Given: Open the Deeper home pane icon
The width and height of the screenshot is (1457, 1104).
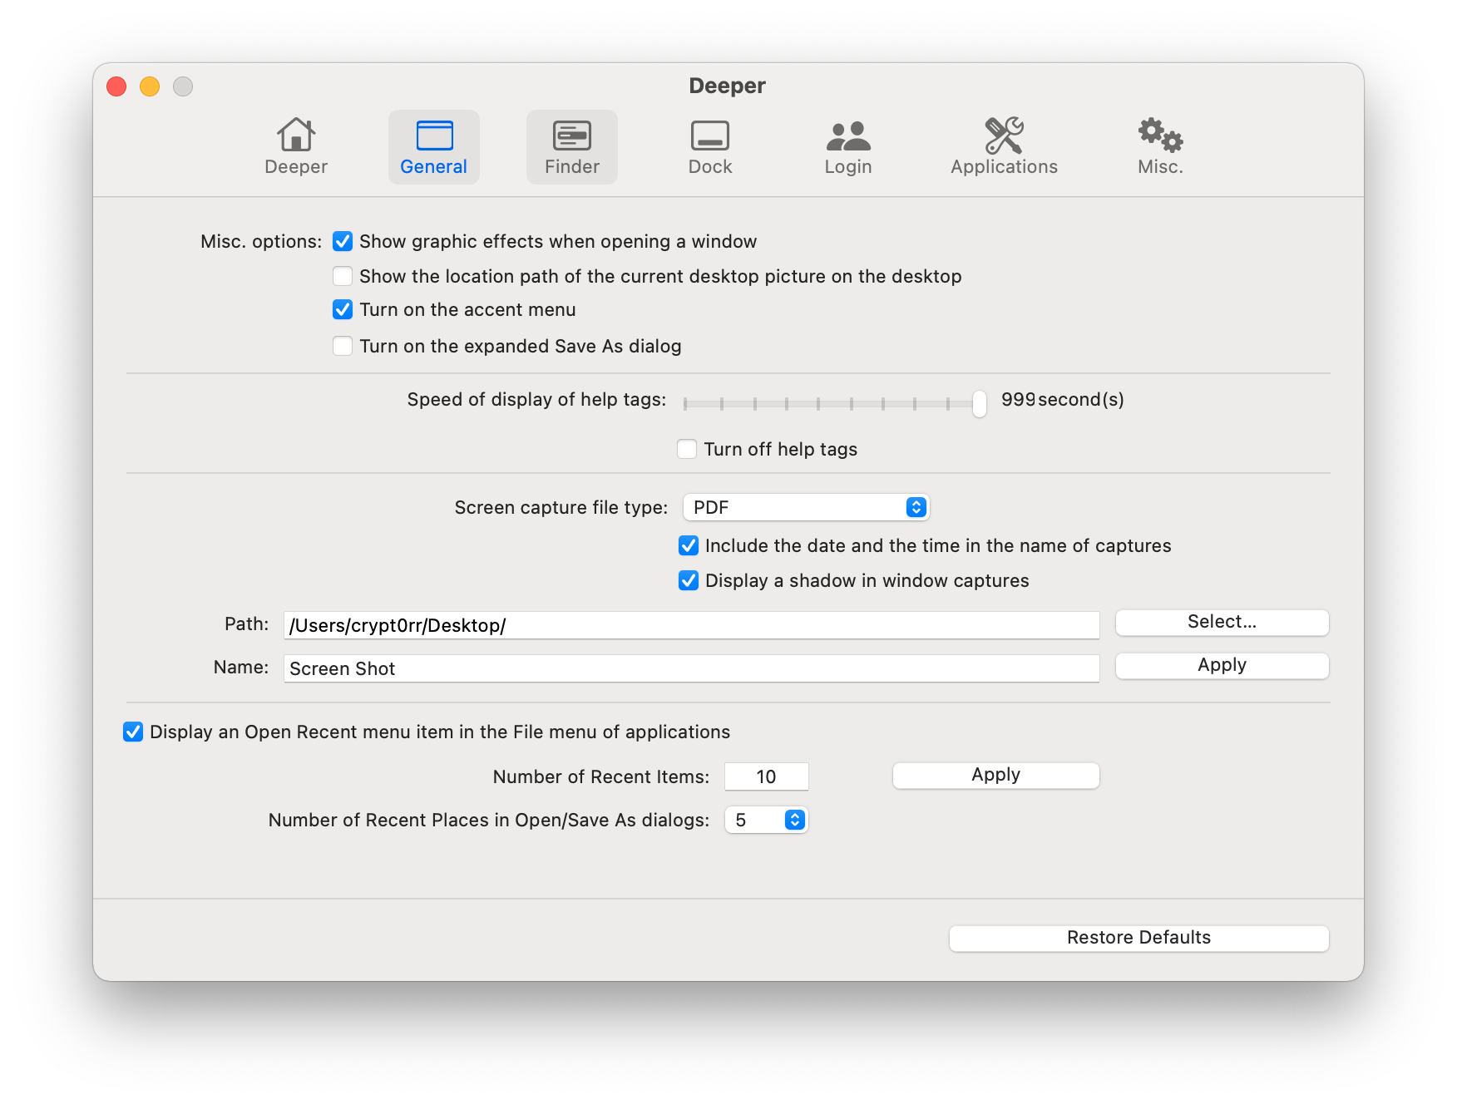Looking at the screenshot, I should pyautogui.click(x=296, y=136).
